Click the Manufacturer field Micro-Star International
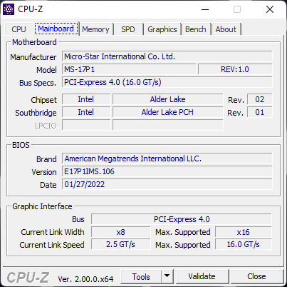This screenshot has width=287, height=287. point(167,56)
